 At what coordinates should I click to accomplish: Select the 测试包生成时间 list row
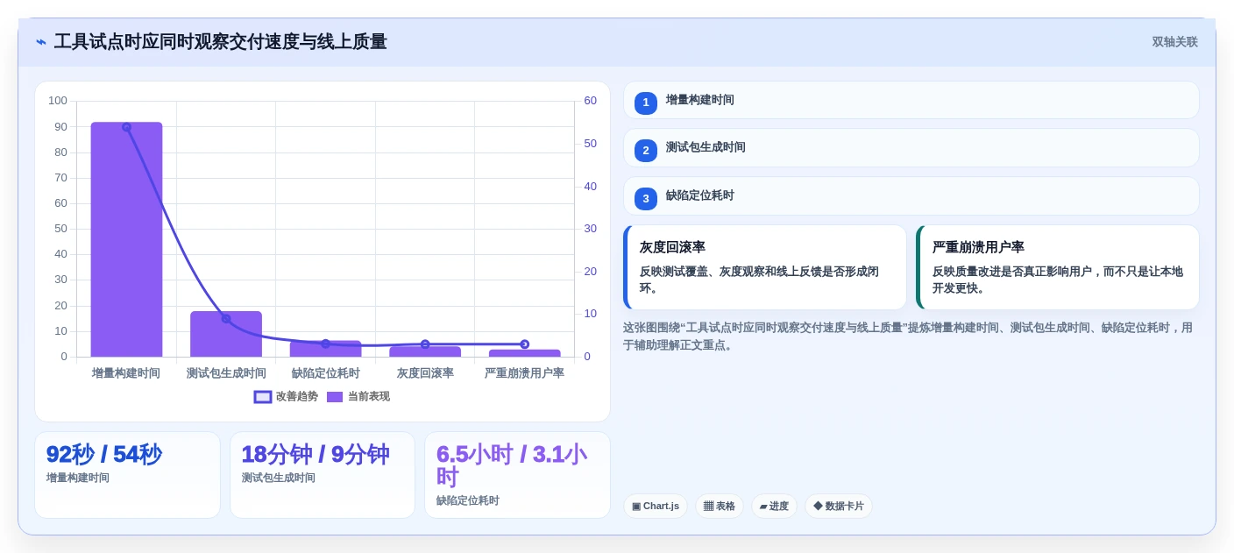911,148
